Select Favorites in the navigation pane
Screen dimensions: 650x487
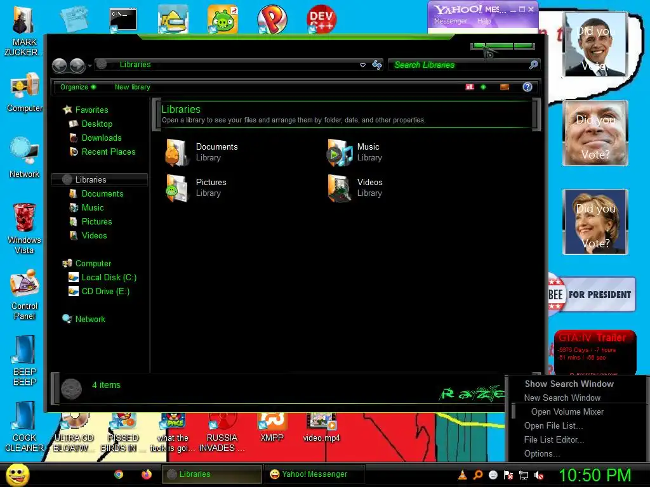(x=91, y=110)
